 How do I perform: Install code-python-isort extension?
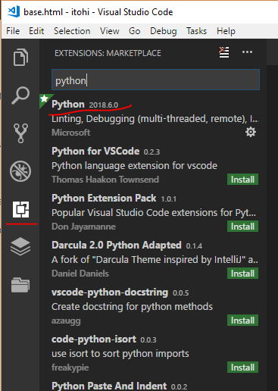[x=242, y=368]
